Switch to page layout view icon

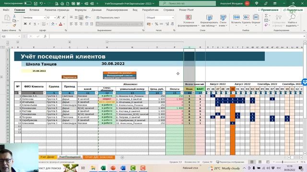(x=260, y=162)
